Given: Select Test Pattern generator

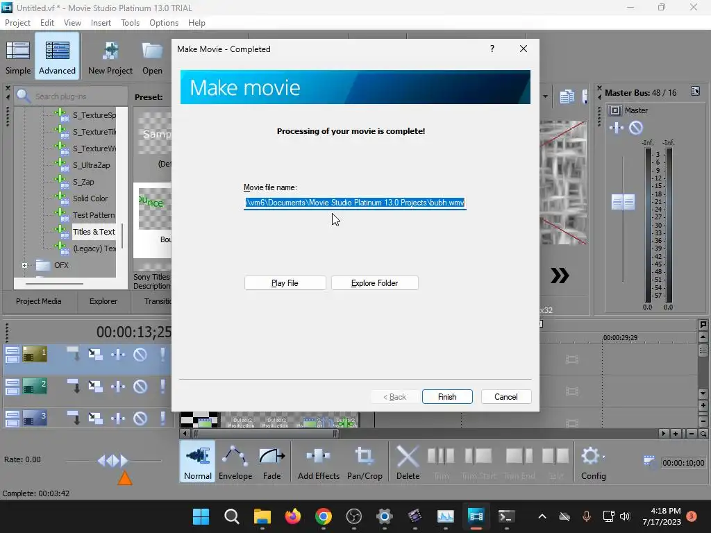Looking at the screenshot, I should coord(94,215).
